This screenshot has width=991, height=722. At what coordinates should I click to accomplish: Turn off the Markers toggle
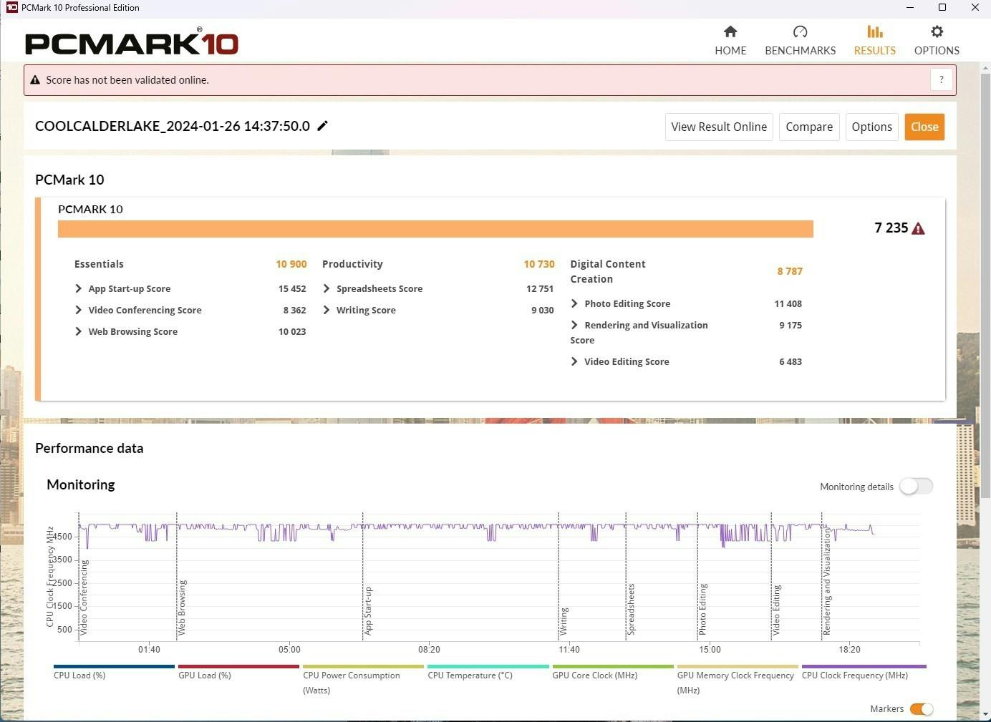(x=921, y=709)
